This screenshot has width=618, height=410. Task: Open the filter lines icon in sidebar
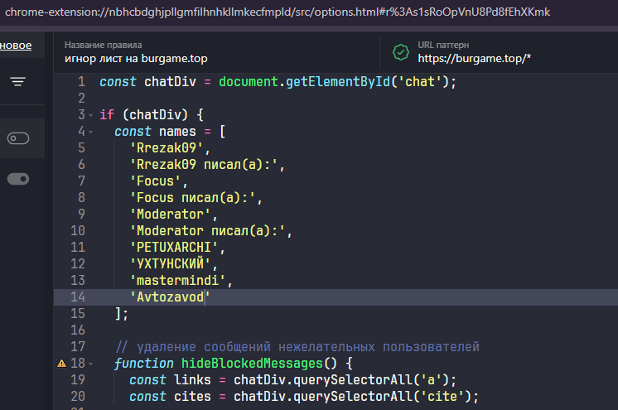point(17,82)
